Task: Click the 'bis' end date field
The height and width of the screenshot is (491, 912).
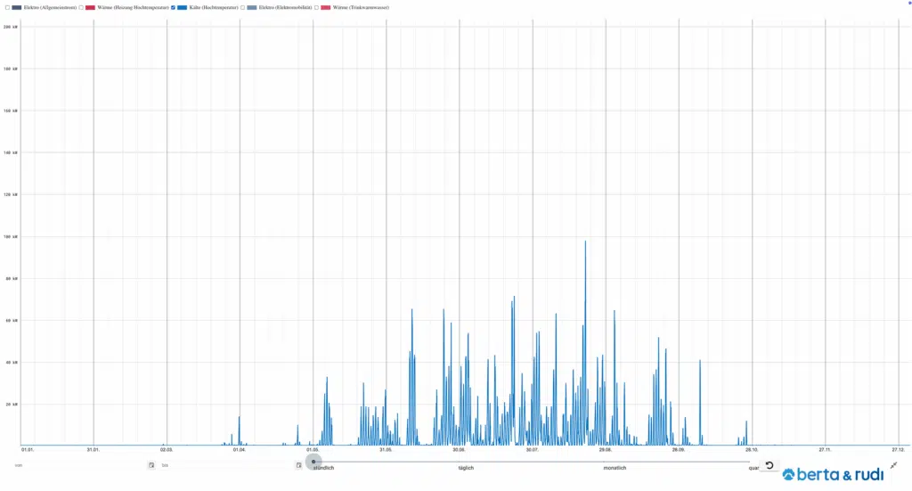Action: click(x=225, y=465)
